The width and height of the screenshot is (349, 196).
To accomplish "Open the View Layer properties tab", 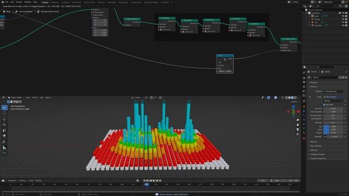I will (304, 87).
